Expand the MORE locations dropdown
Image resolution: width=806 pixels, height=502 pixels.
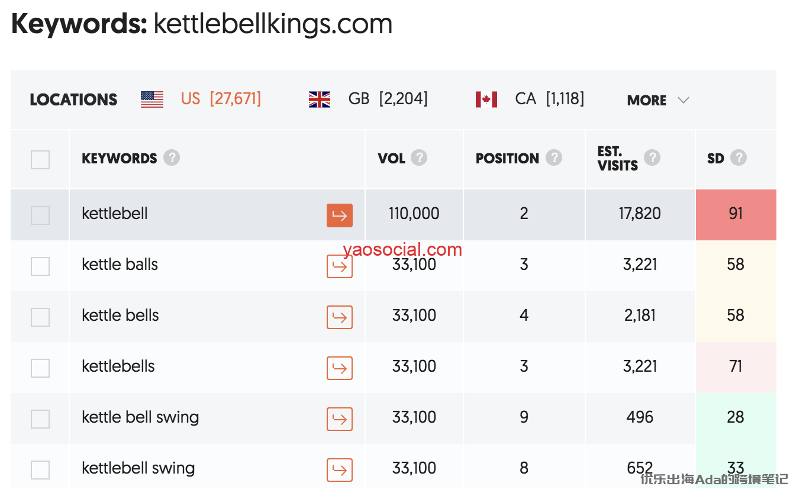pyautogui.click(x=658, y=100)
